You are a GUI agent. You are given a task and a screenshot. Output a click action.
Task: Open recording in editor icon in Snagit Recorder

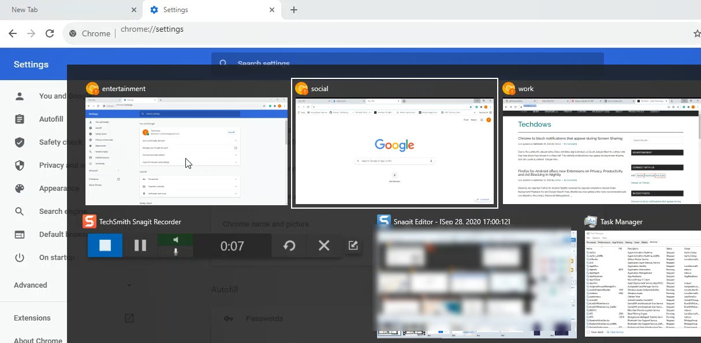click(x=353, y=246)
